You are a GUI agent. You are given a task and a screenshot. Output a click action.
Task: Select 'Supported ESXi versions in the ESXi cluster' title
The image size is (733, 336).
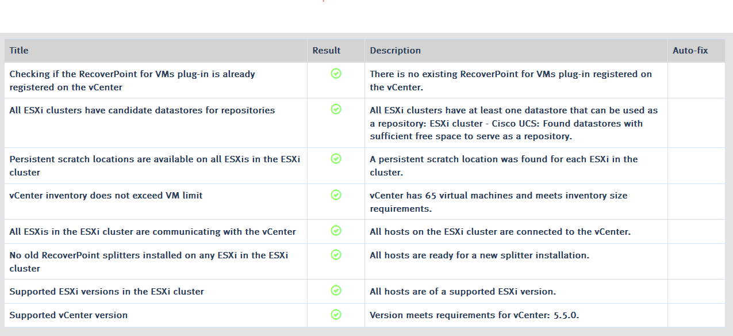click(106, 292)
